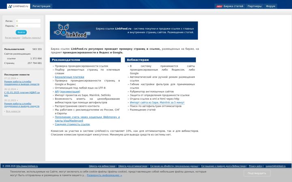Click text Проверка проиндексированности ссылок
The image size is (292, 182).
click(x=82, y=66)
